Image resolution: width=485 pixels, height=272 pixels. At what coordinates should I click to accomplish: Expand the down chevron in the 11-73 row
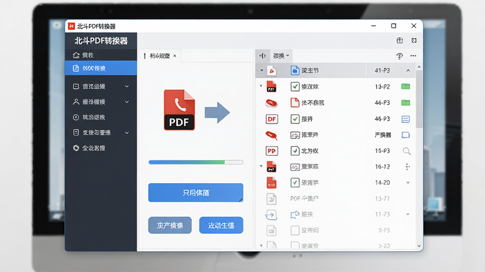[x=408, y=214]
